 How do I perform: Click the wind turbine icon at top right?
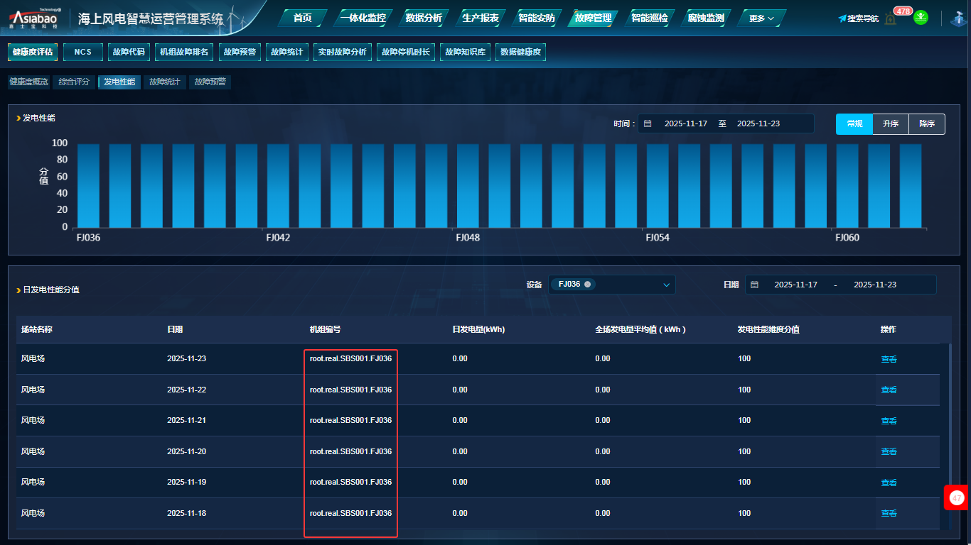point(958,18)
